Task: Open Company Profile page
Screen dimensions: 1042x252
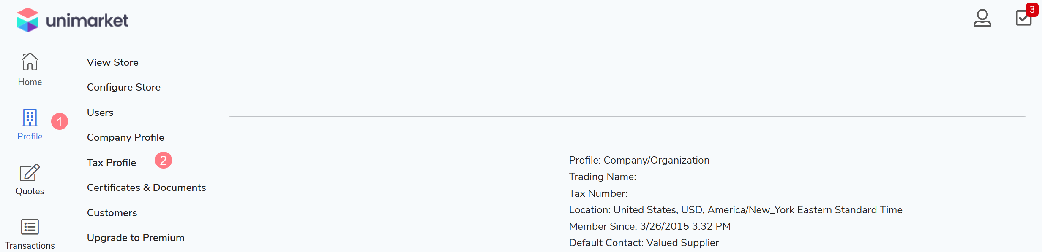Action: pyautogui.click(x=125, y=137)
